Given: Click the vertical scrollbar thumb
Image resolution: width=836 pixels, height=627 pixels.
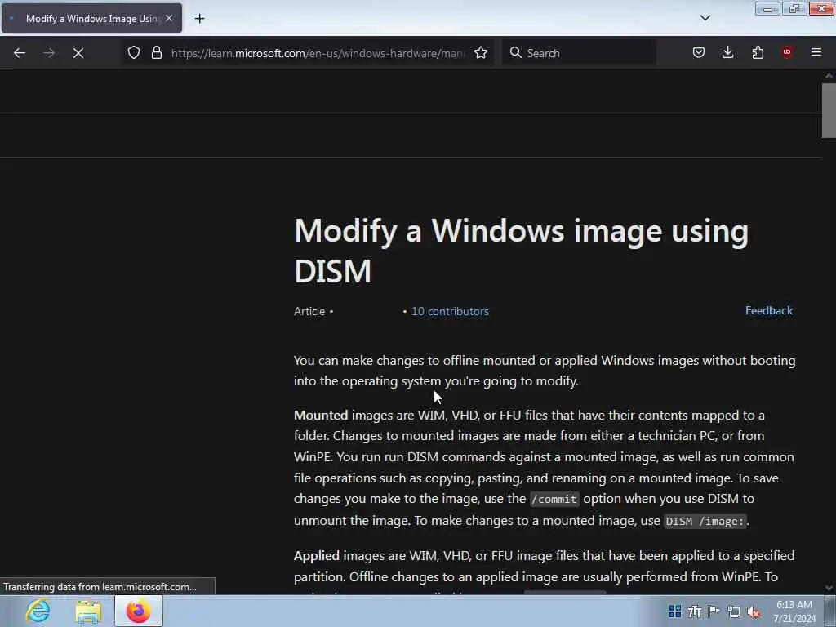Looking at the screenshot, I should pos(829,110).
